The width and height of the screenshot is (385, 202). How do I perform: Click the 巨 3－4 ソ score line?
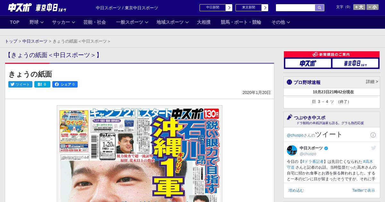click(x=332, y=102)
